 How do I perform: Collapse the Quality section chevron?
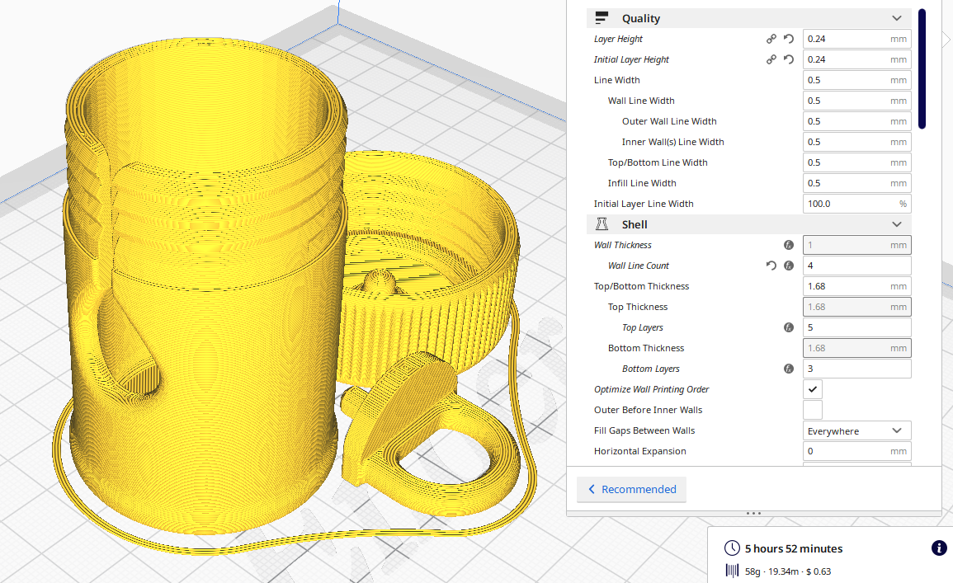pyautogui.click(x=897, y=17)
